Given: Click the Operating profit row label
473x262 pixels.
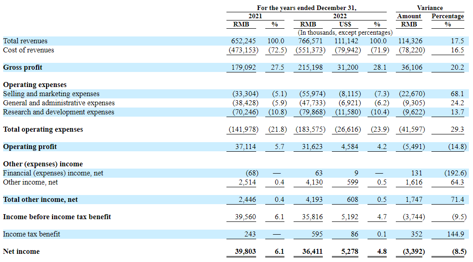Looking at the screenshot, I should [30, 147].
